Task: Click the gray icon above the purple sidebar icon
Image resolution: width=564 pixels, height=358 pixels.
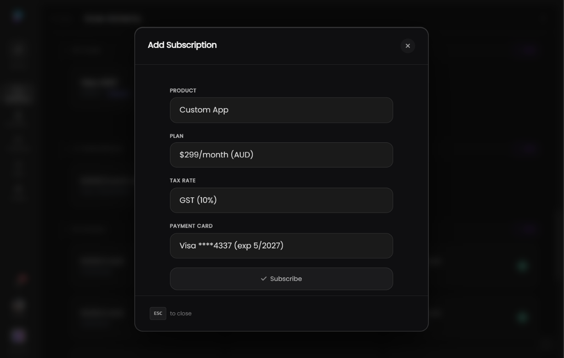Action: (x=18, y=305)
